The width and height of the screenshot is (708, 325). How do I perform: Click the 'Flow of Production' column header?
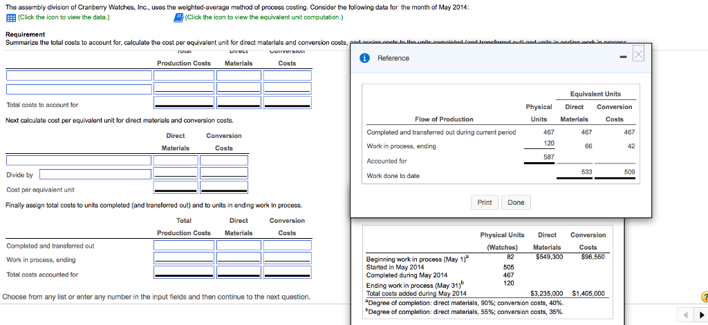pyautogui.click(x=444, y=119)
